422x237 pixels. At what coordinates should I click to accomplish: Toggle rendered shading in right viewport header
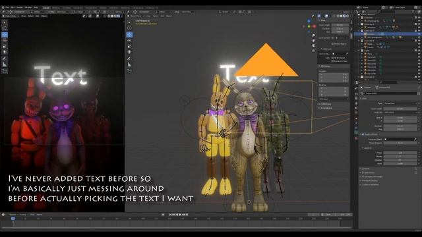(347, 16)
